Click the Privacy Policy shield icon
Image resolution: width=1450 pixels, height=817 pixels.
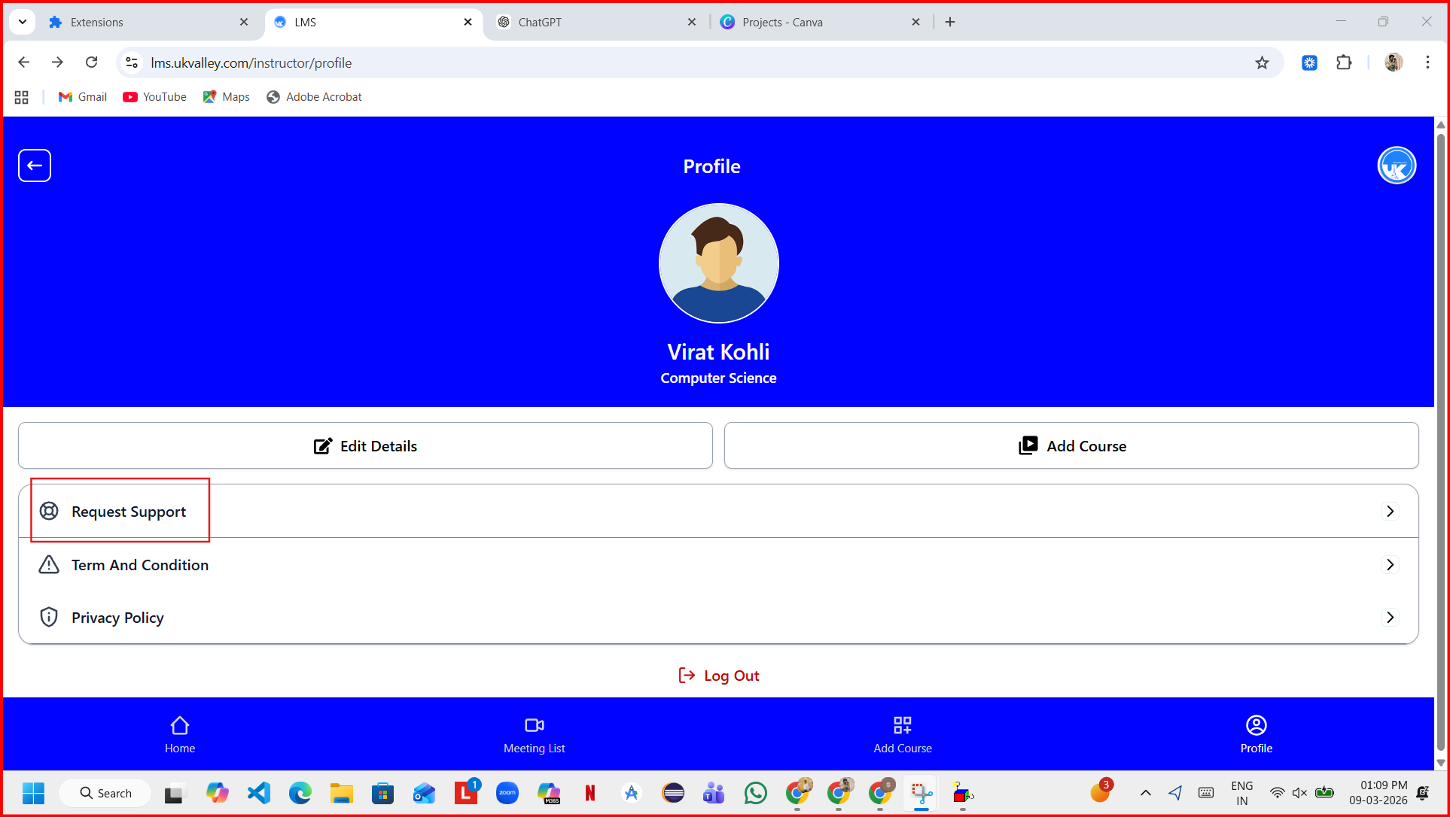click(x=49, y=618)
